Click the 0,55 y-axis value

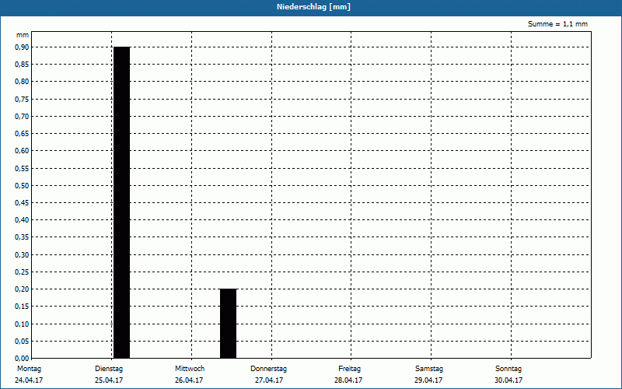point(22,168)
